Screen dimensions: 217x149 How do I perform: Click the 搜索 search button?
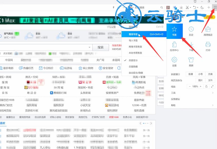pos(101,47)
